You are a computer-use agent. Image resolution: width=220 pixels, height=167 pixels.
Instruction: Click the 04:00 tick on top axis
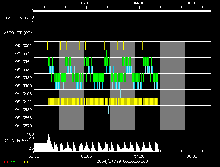139,3
